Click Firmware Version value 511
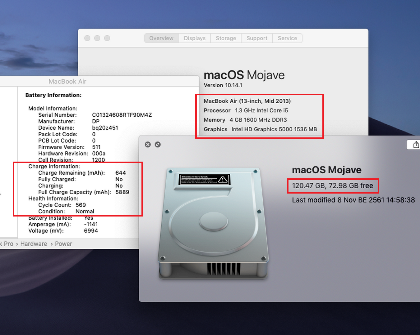 coord(96,147)
